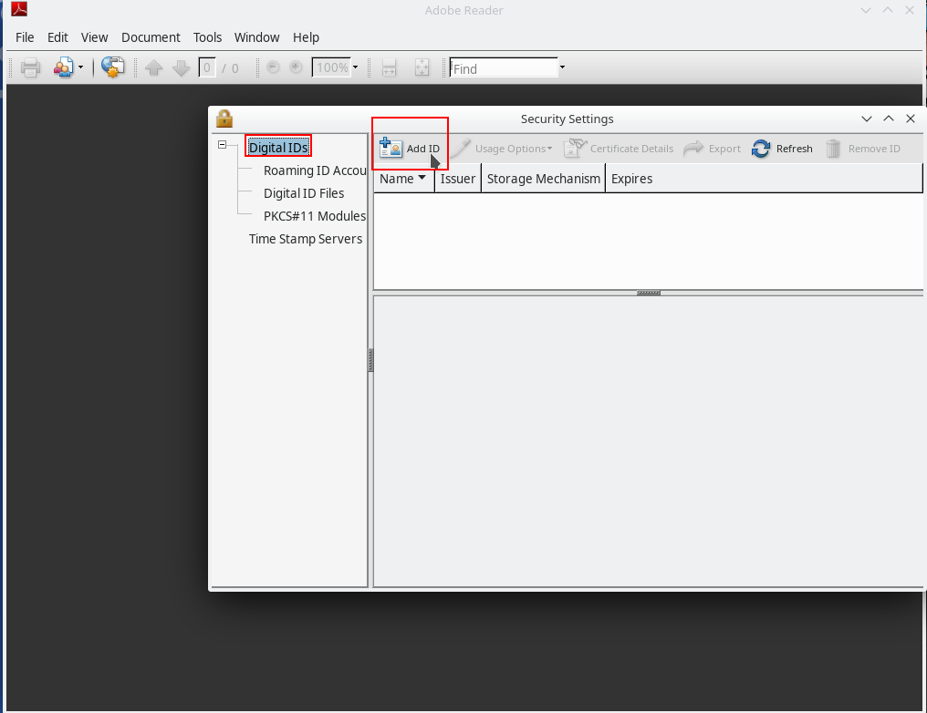
Task: Click the horizontal pane splitter handle
Action: 648,294
